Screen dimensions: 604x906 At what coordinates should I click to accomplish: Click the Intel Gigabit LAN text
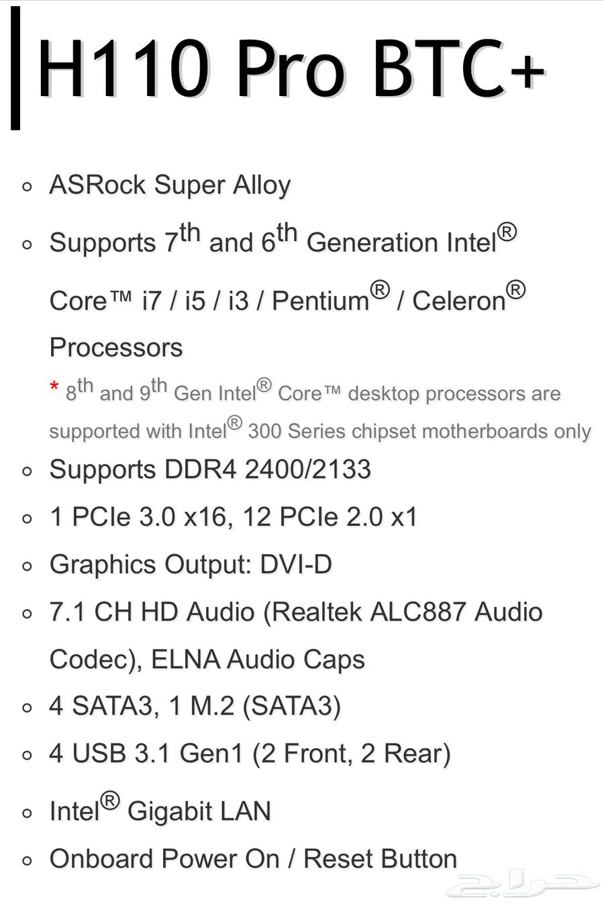click(x=160, y=811)
